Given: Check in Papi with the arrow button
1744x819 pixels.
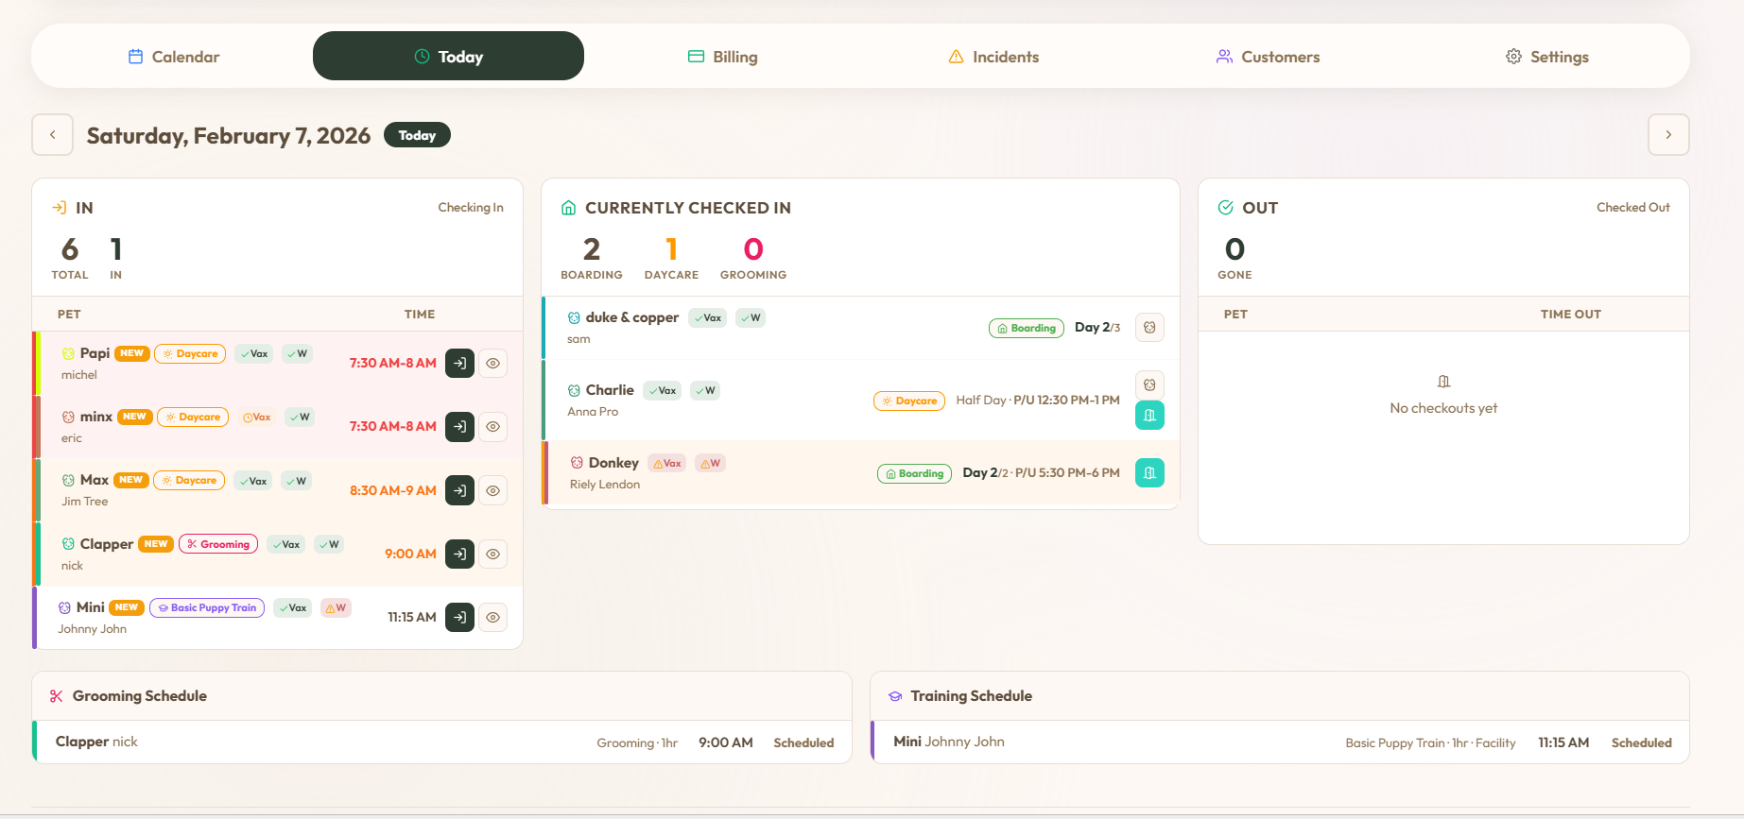Looking at the screenshot, I should 459,363.
